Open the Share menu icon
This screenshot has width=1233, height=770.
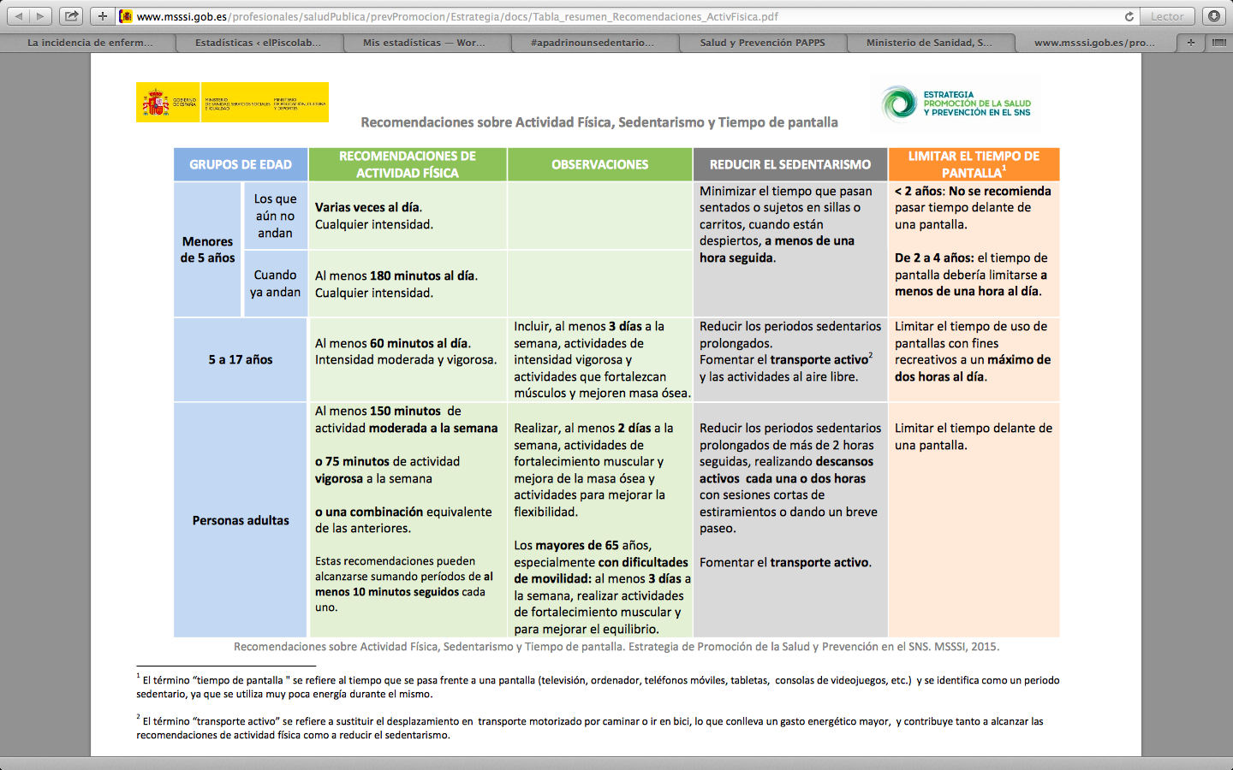click(72, 16)
